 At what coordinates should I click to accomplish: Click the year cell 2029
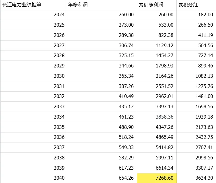point(33,66)
